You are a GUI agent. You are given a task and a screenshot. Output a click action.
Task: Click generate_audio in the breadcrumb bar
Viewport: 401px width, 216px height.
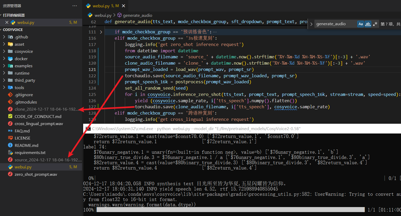click(x=137, y=15)
